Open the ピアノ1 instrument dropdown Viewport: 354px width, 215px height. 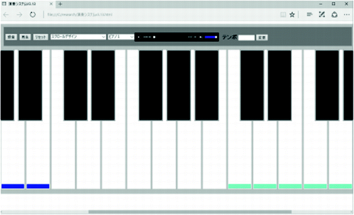(121, 37)
